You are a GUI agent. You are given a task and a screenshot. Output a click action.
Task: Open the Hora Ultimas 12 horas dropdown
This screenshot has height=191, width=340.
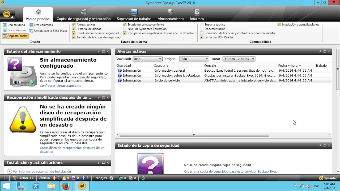[239, 59]
